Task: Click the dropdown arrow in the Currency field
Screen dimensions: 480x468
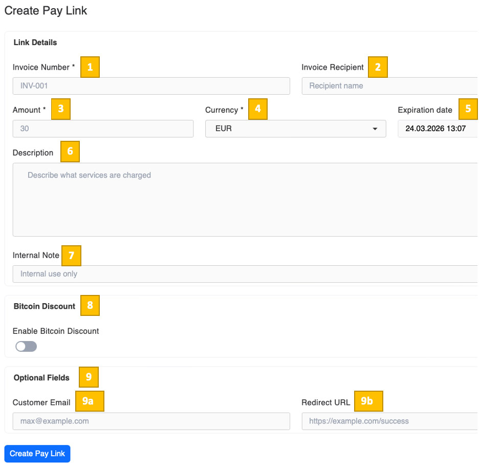Action: (x=375, y=129)
